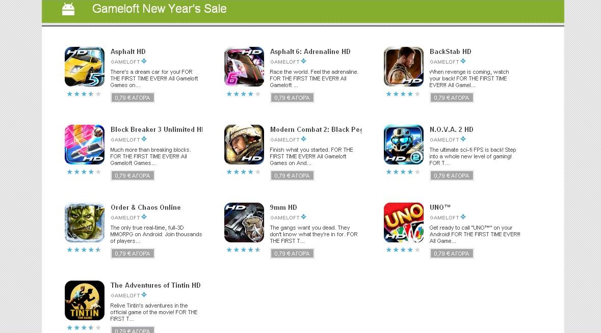This screenshot has width=601, height=333.
Task: Open the Asphalt 6: Adrenaline HD title
Action: (x=310, y=51)
